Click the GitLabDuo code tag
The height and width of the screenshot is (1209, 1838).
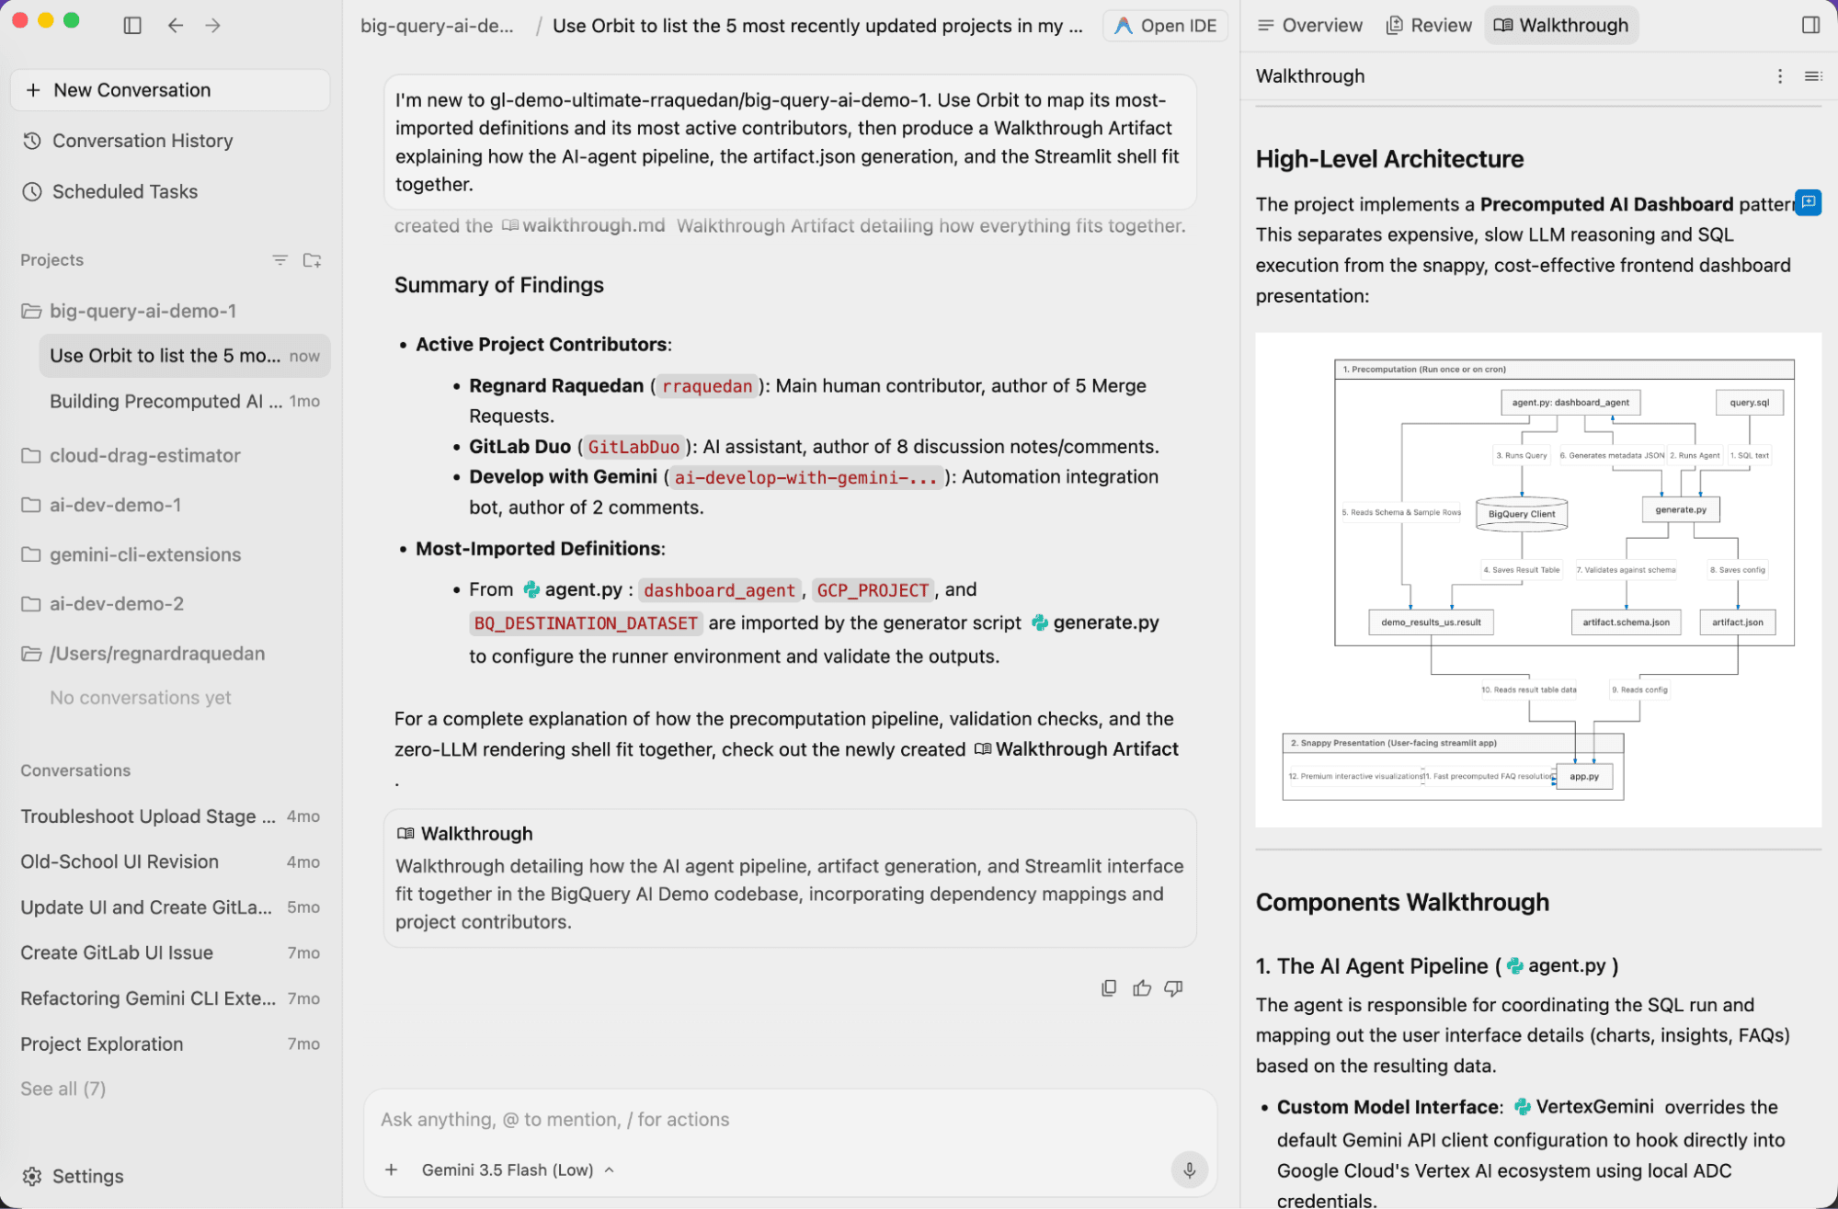(634, 447)
